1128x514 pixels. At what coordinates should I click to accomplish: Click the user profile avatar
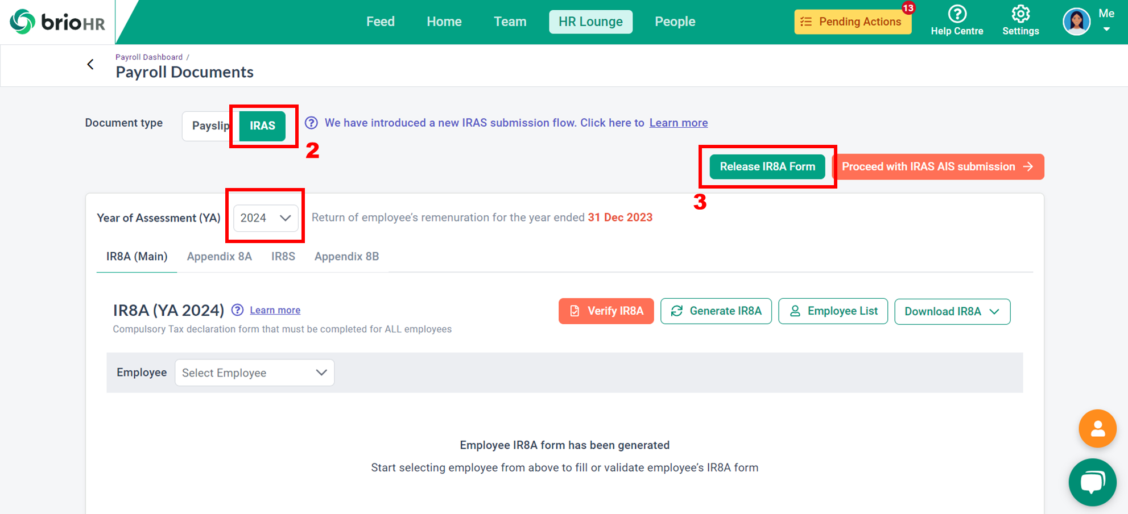point(1076,22)
